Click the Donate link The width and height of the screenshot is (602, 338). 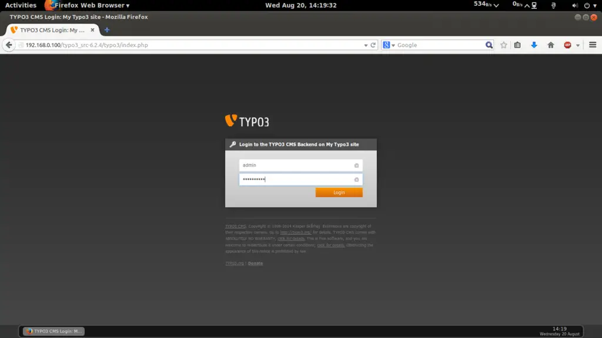[x=255, y=263]
